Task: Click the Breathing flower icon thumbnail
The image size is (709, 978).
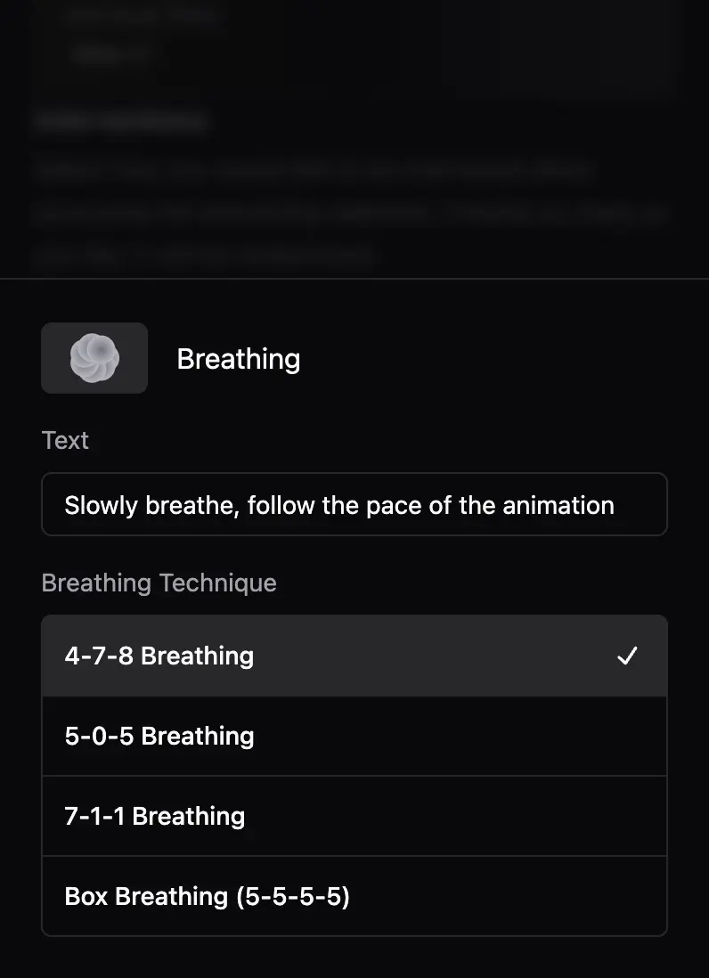Action: coord(94,358)
